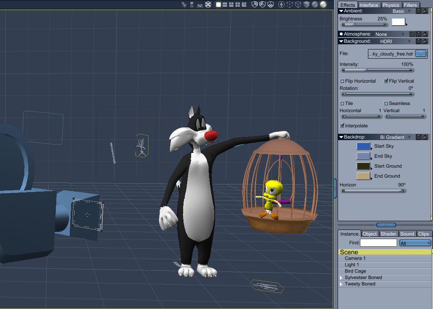Click in the Find input field
Viewport: 433px width, 309px height.
[378, 243]
